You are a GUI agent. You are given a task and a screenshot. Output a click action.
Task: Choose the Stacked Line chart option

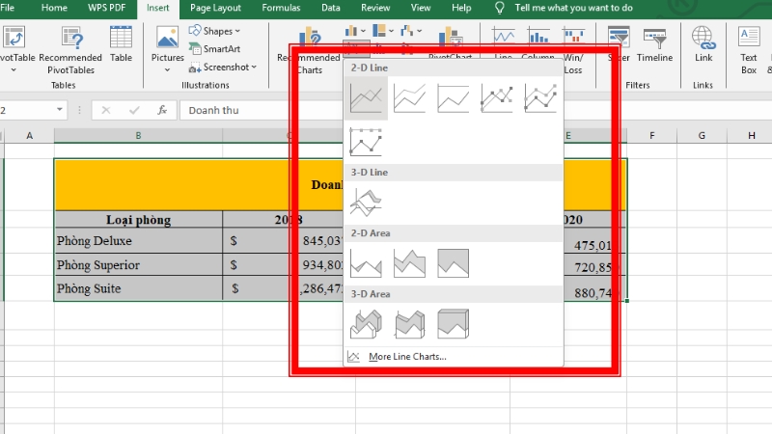410,98
